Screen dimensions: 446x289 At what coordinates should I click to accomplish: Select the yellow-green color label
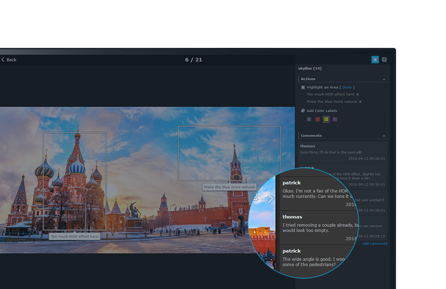(326, 119)
